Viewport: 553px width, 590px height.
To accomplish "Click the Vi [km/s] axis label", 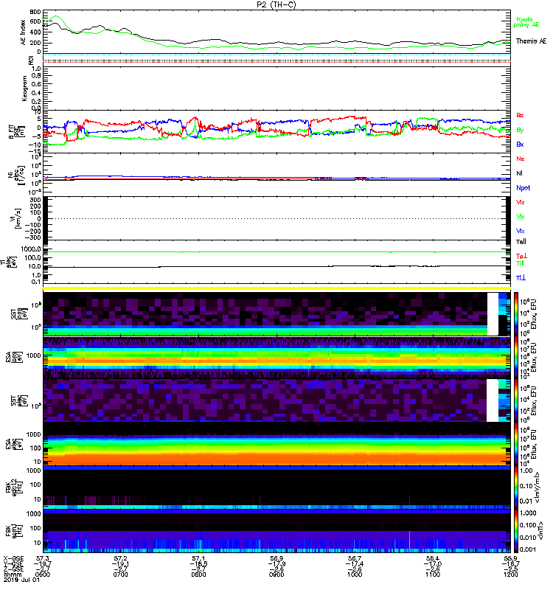I will pos(17,218).
